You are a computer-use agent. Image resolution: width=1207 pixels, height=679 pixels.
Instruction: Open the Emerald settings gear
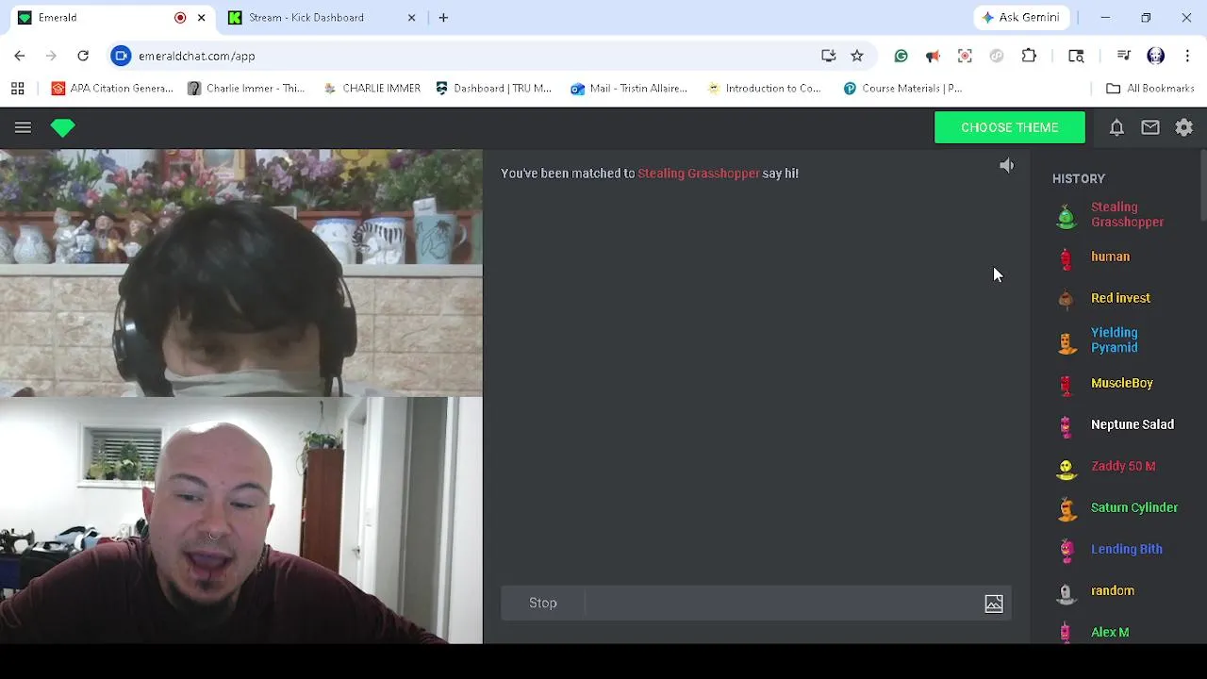coord(1184,127)
